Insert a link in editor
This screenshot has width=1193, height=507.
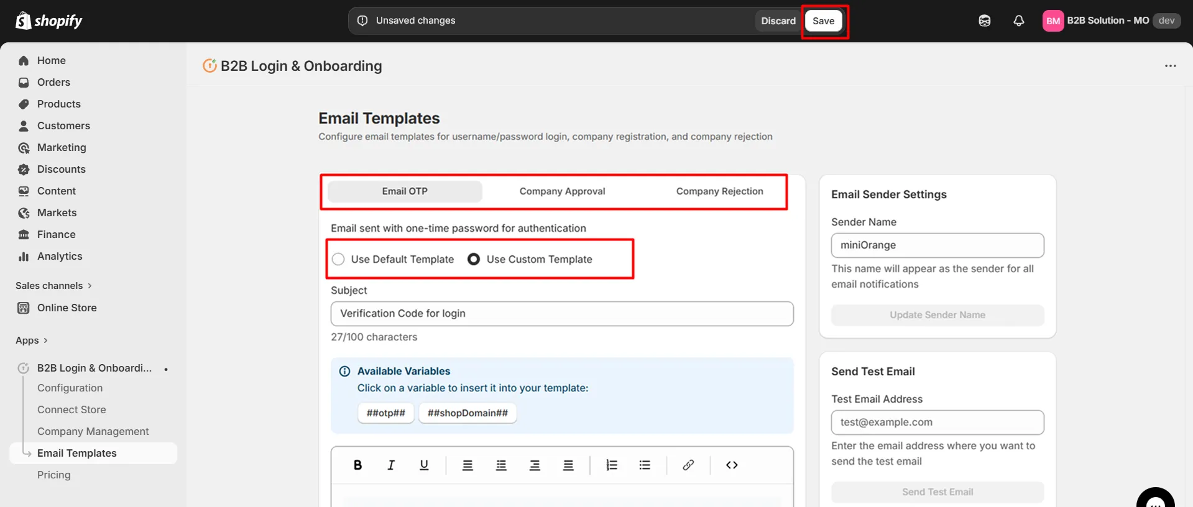coord(688,465)
